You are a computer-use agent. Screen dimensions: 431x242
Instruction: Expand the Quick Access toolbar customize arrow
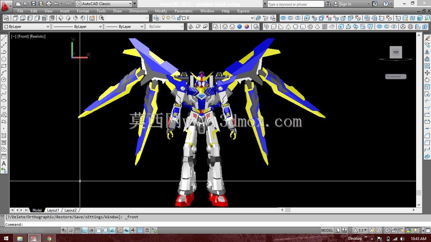tap(135, 4)
